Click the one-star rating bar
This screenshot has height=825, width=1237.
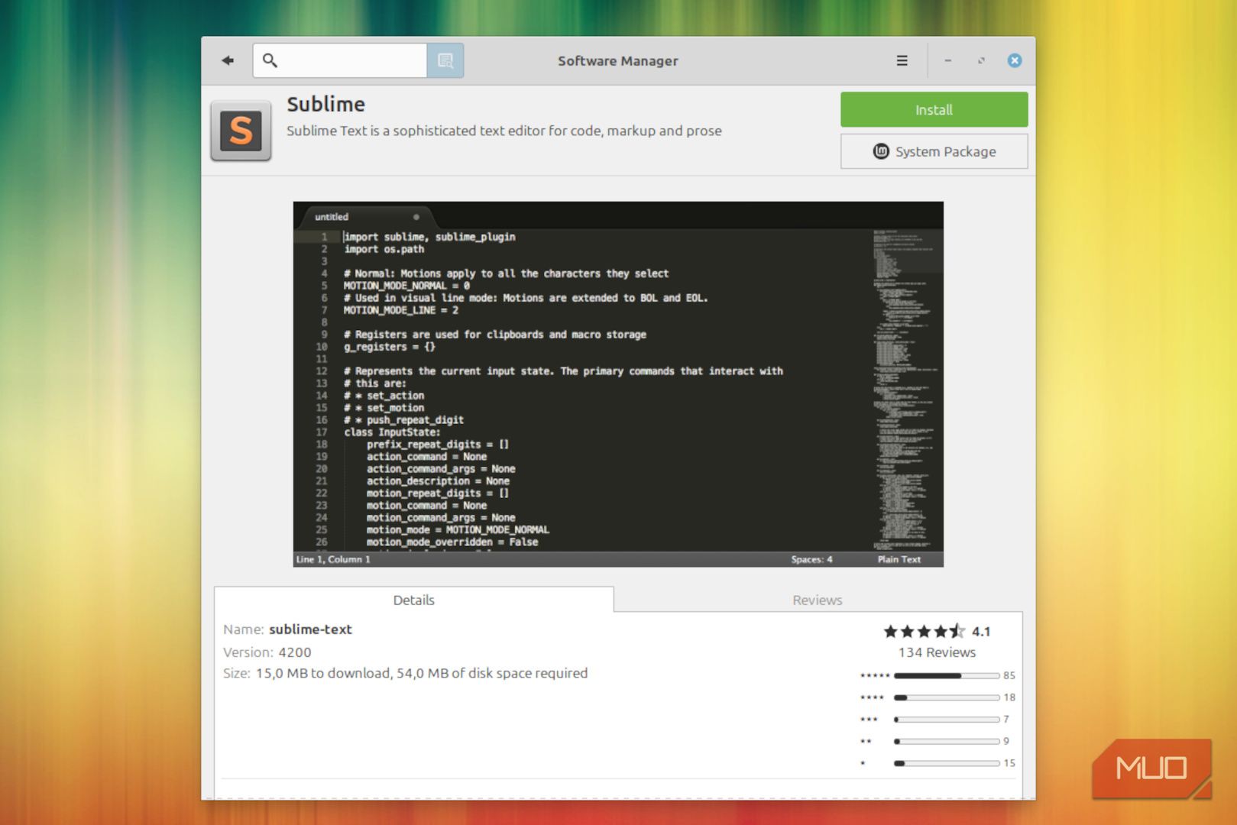point(947,763)
